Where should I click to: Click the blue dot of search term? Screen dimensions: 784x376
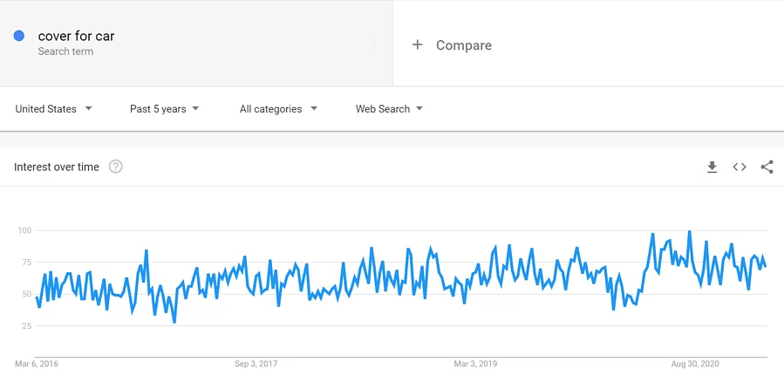[x=19, y=36]
